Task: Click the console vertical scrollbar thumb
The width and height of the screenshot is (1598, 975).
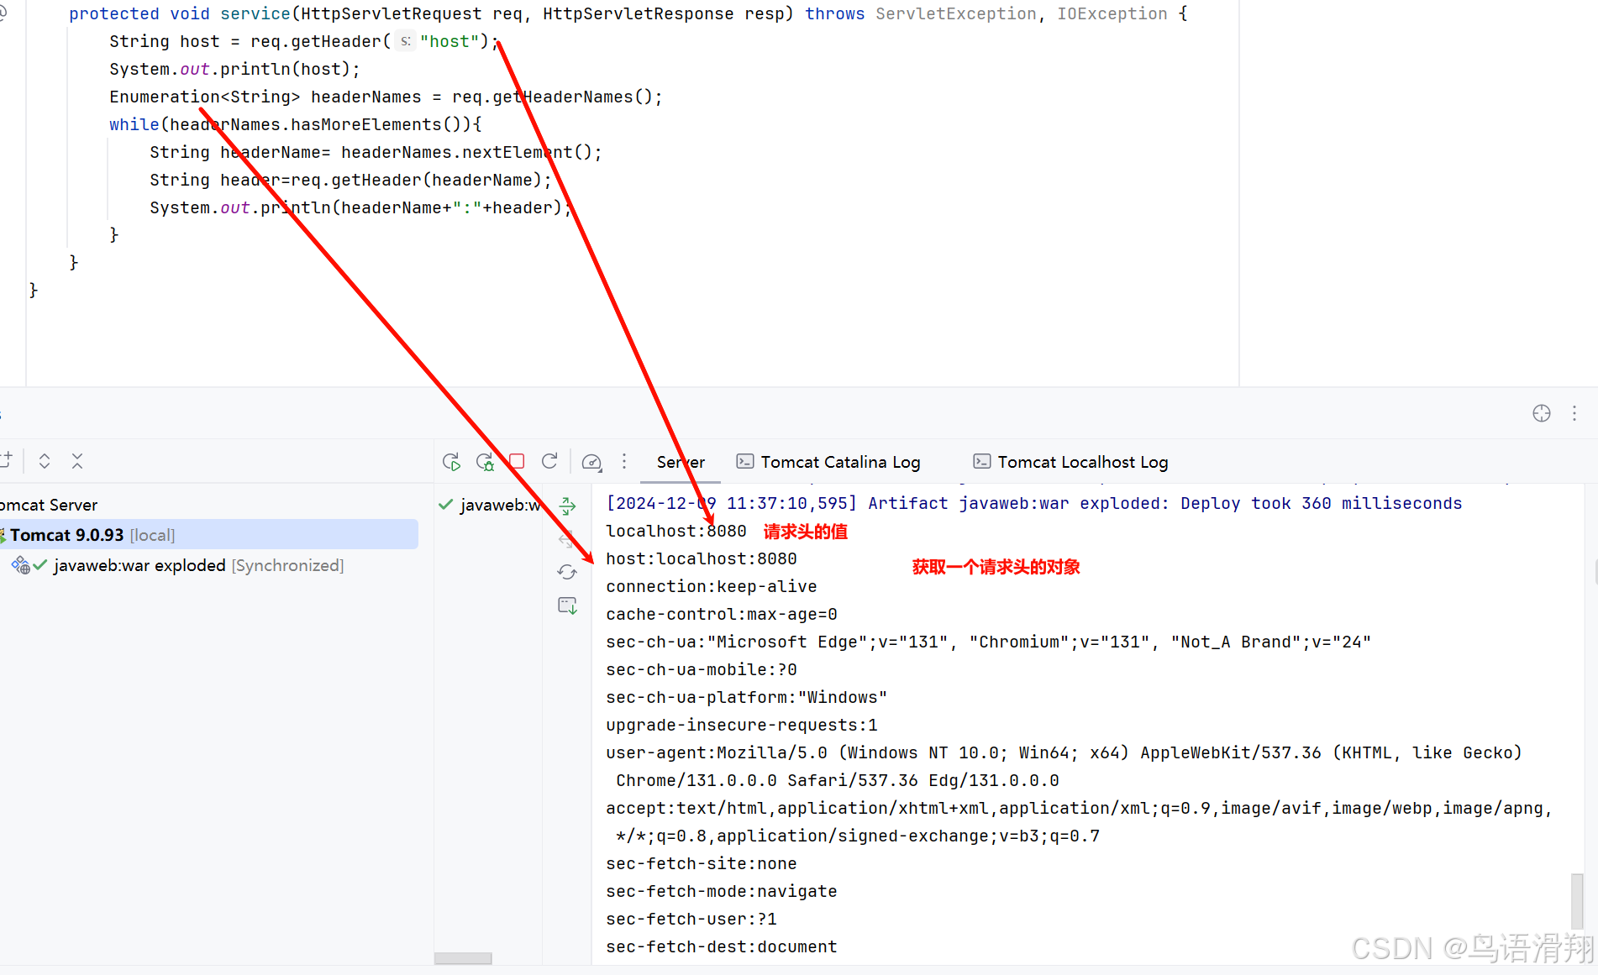Action: pos(1577,900)
